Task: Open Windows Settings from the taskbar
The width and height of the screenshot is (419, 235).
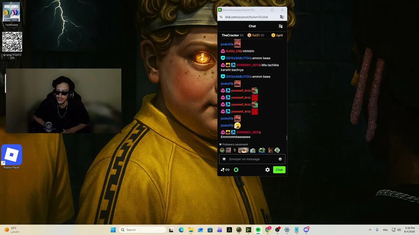Action: click(x=287, y=230)
